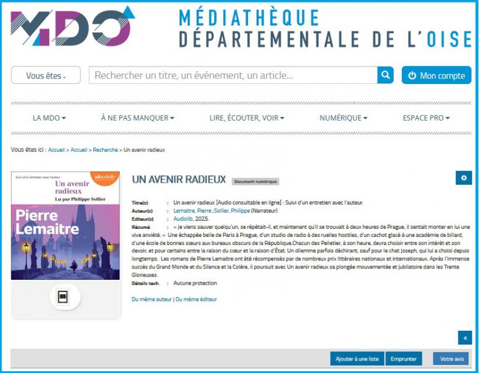Open the Un avenir radieux cover thumbnail
The height and width of the screenshot is (373, 479).
point(65,226)
